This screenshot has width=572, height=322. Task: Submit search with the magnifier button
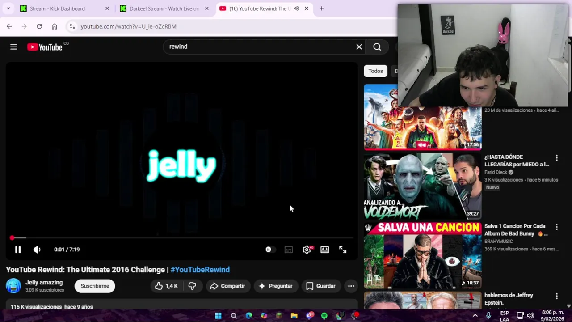pyautogui.click(x=377, y=47)
